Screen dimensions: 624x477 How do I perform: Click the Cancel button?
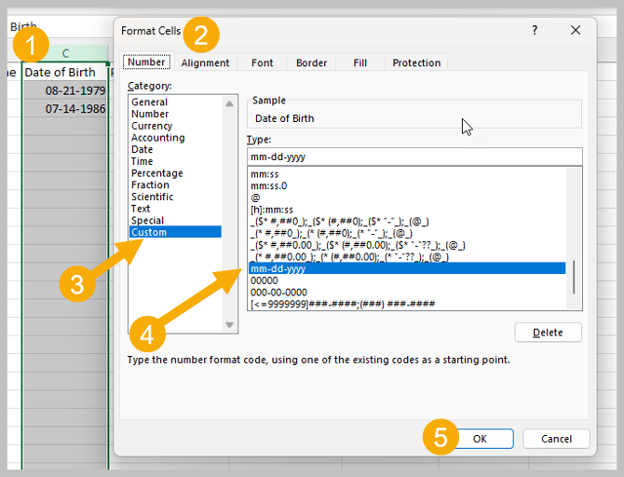click(x=556, y=439)
